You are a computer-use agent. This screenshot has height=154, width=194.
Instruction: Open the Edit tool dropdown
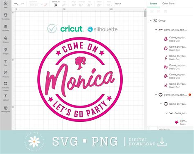(64, 5)
